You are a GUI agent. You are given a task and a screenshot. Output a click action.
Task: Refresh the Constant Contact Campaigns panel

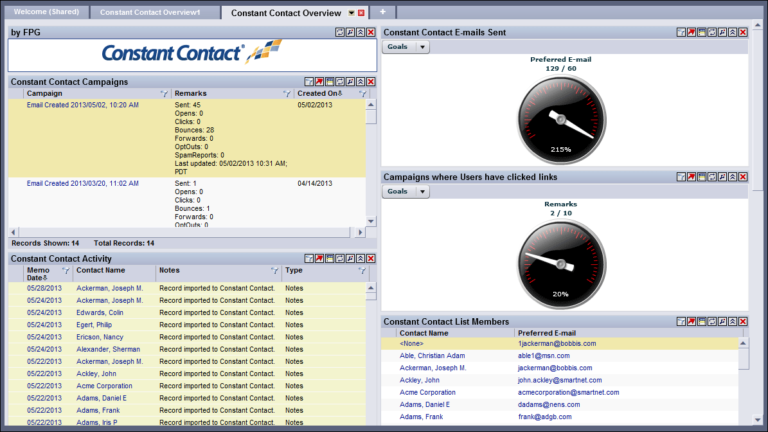[340, 81]
